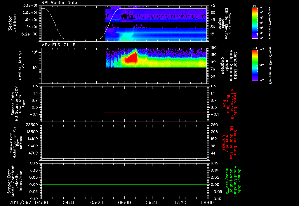Viewport: 299px width, 206px height.
Task: Click the red line in the MU Scanner +30V panel
Action: click(x=155, y=113)
